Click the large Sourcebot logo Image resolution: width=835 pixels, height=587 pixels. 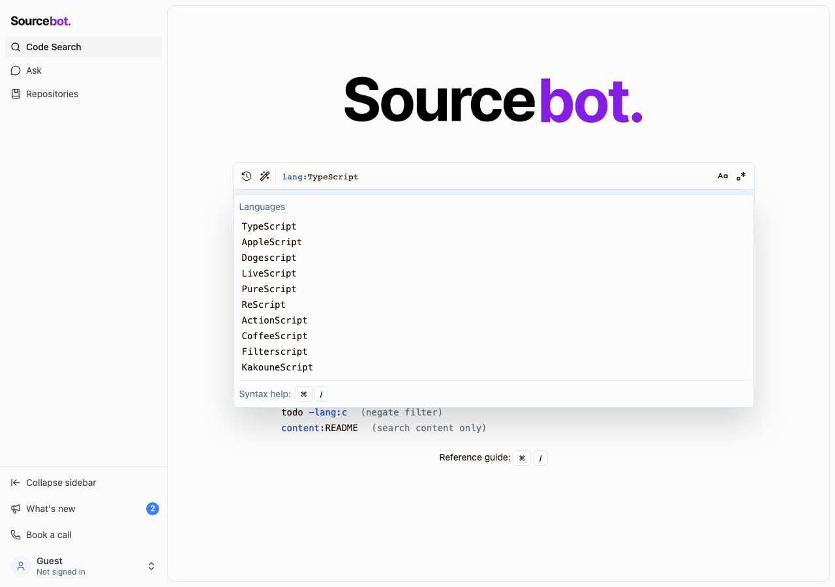(x=493, y=99)
